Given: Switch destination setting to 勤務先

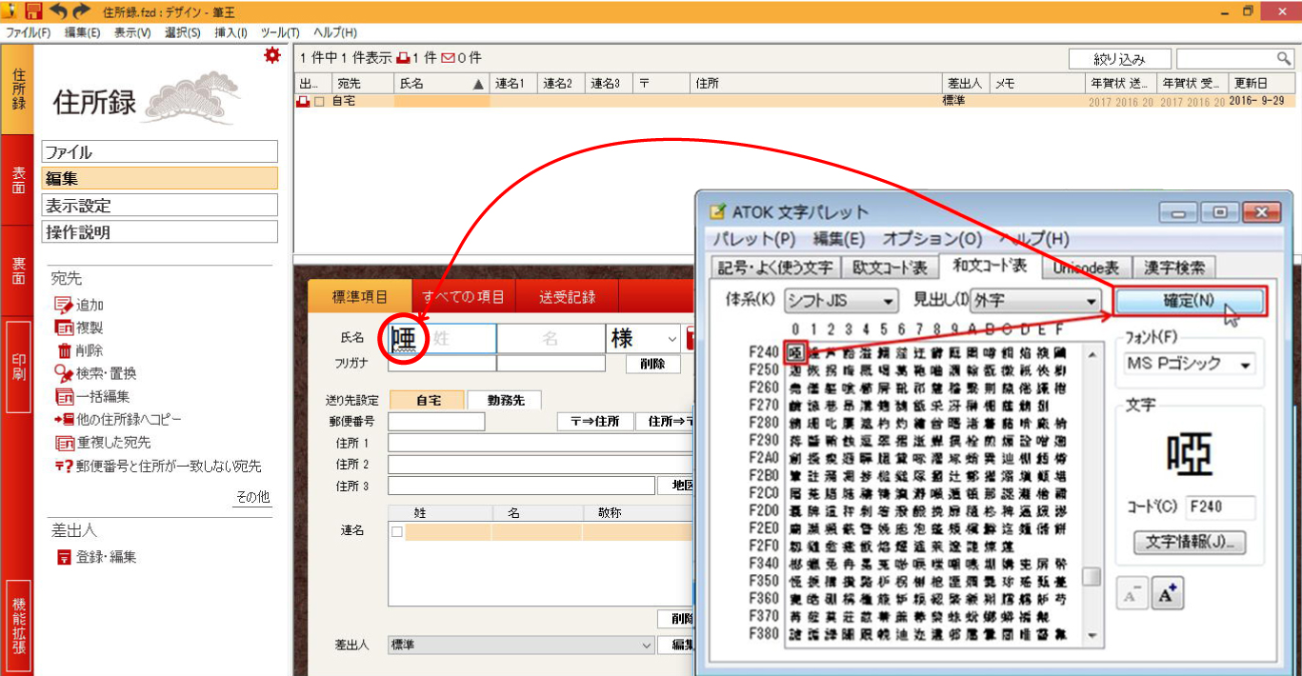Looking at the screenshot, I should click(x=507, y=400).
